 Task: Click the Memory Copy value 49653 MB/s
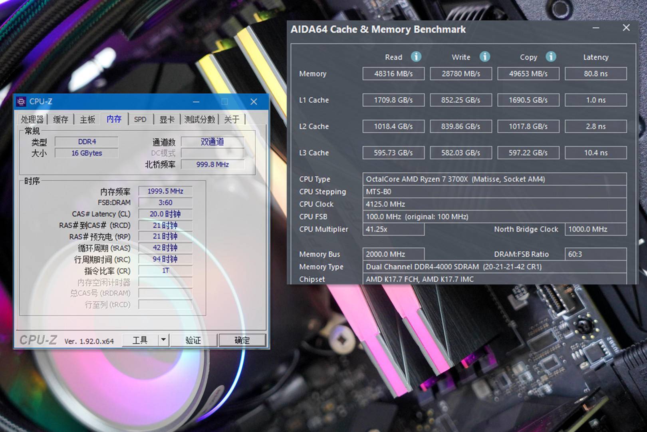click(x=528, y=74)
